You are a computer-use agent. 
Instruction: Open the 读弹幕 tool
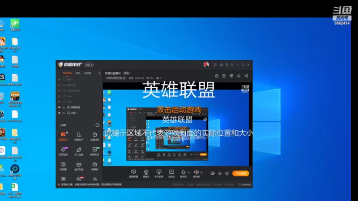pyautogui.click(x=63, y=166)
